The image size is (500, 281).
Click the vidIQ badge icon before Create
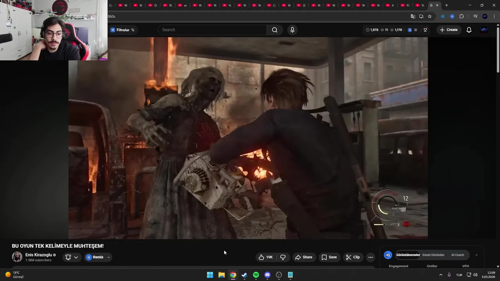tap(425, 30)
